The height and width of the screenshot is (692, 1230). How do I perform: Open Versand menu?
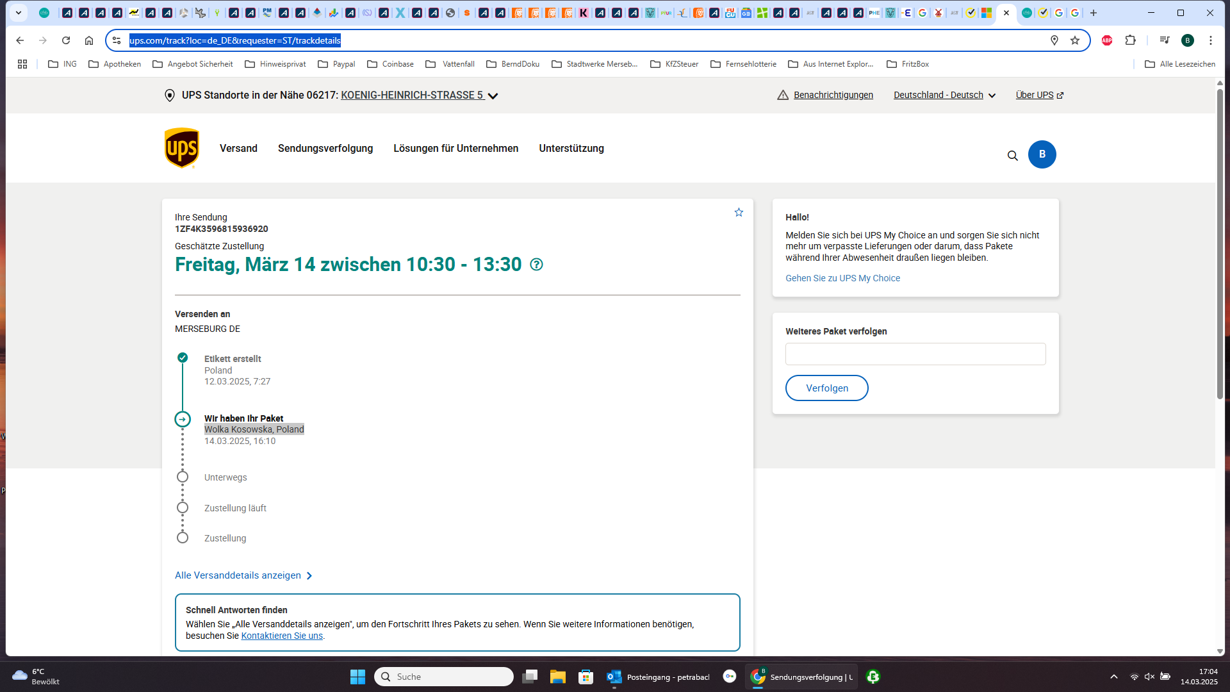pyautogui.click(x=238, y=149)
